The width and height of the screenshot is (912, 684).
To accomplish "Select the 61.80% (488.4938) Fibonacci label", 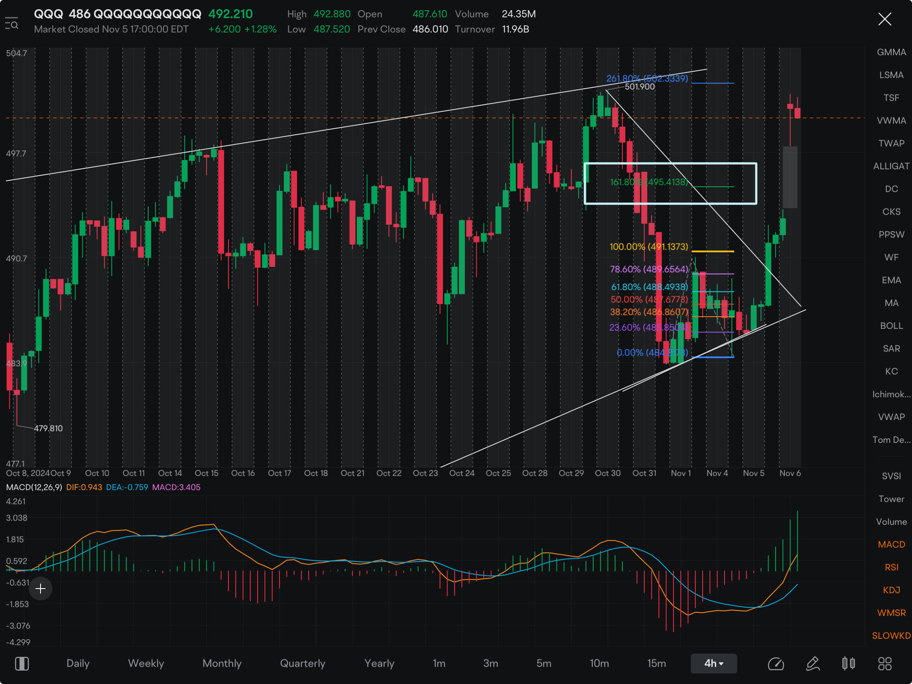I will (649, 287).
